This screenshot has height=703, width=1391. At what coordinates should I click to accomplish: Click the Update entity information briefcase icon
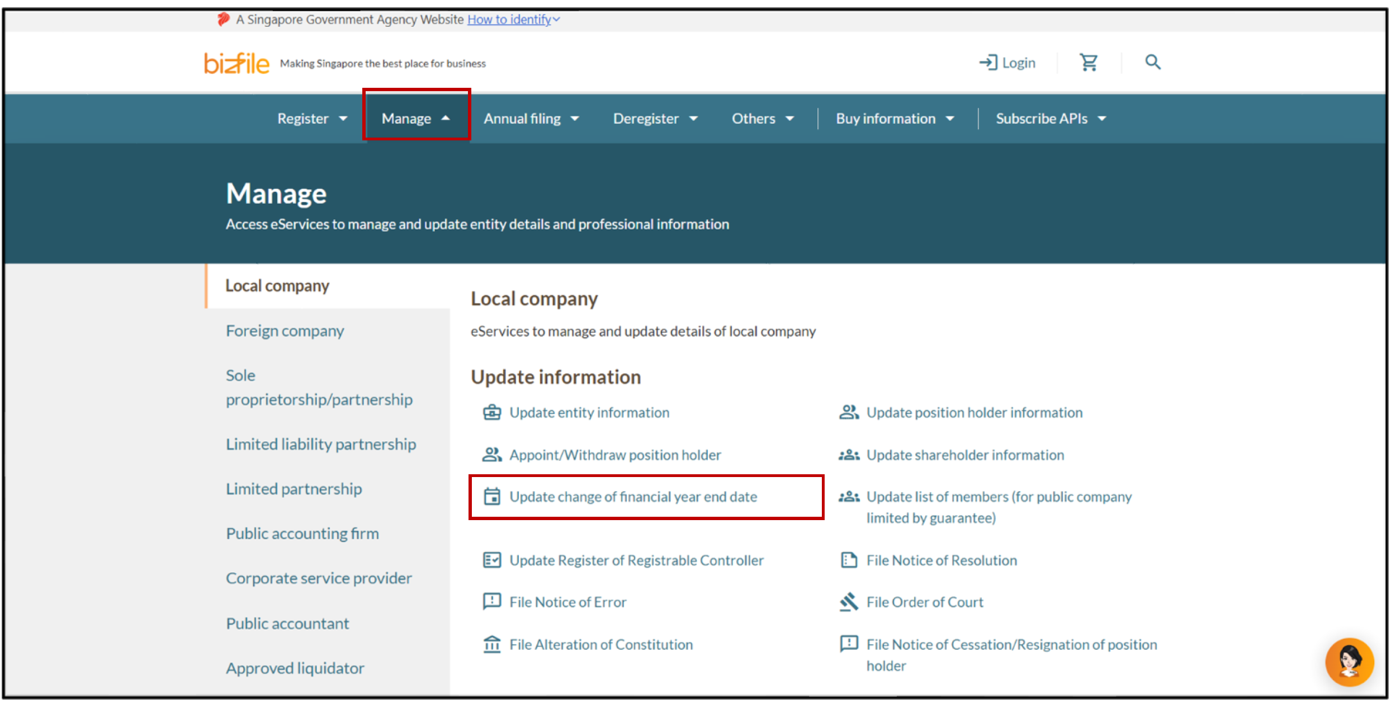[491, 413]
